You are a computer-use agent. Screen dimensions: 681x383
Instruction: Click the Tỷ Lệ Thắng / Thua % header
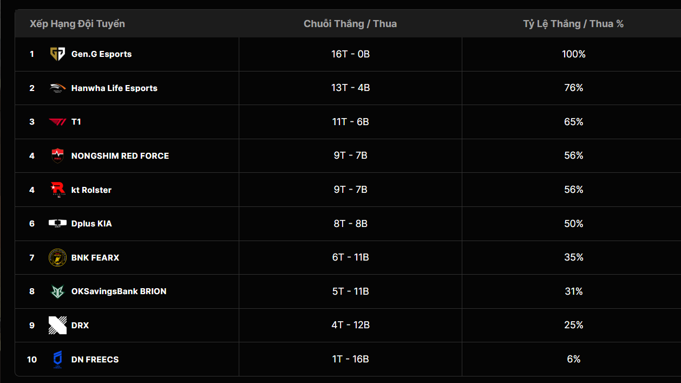coord(573,24)
